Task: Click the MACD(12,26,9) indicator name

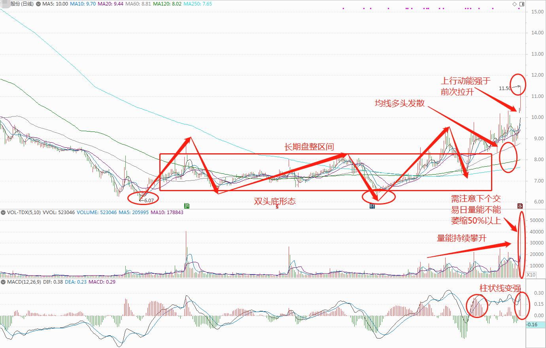Action: [24, 282]
